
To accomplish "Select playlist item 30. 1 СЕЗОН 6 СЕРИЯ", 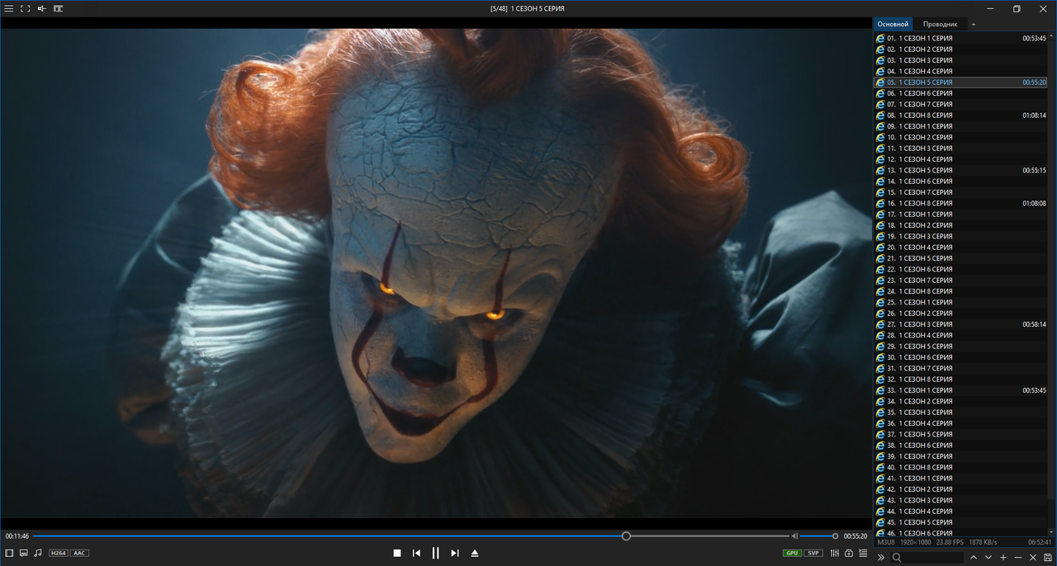I will [961, 357].
